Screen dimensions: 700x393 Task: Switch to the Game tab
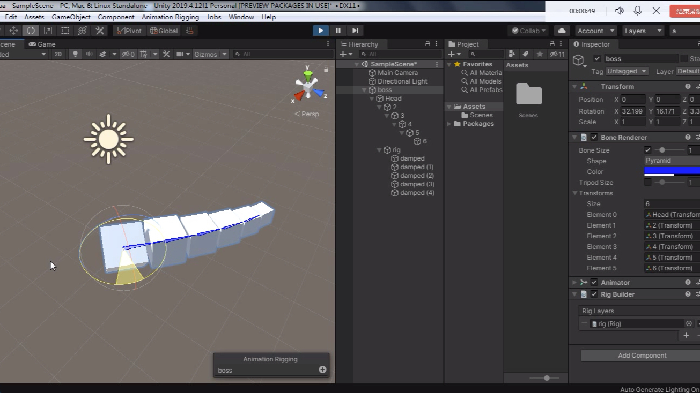pos(46,44)
